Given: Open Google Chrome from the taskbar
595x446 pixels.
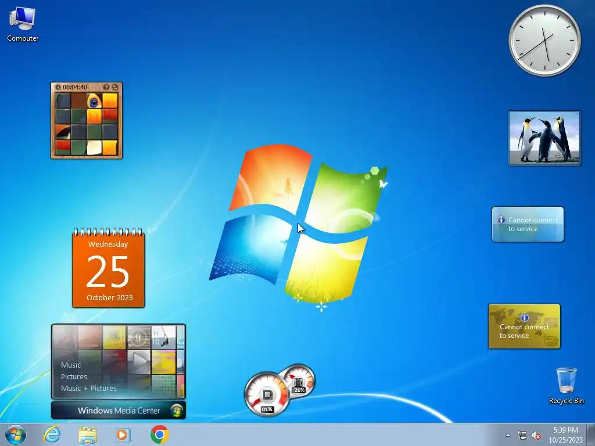Looking at the screenshot, I should 159,434.
